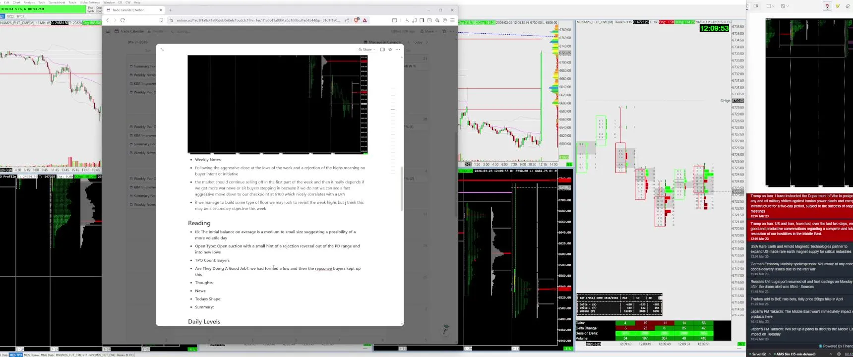Click the 'TPO Count: Buyers' bullet
The height and width of the screenshot is (357, 853).
pos(212,260)
